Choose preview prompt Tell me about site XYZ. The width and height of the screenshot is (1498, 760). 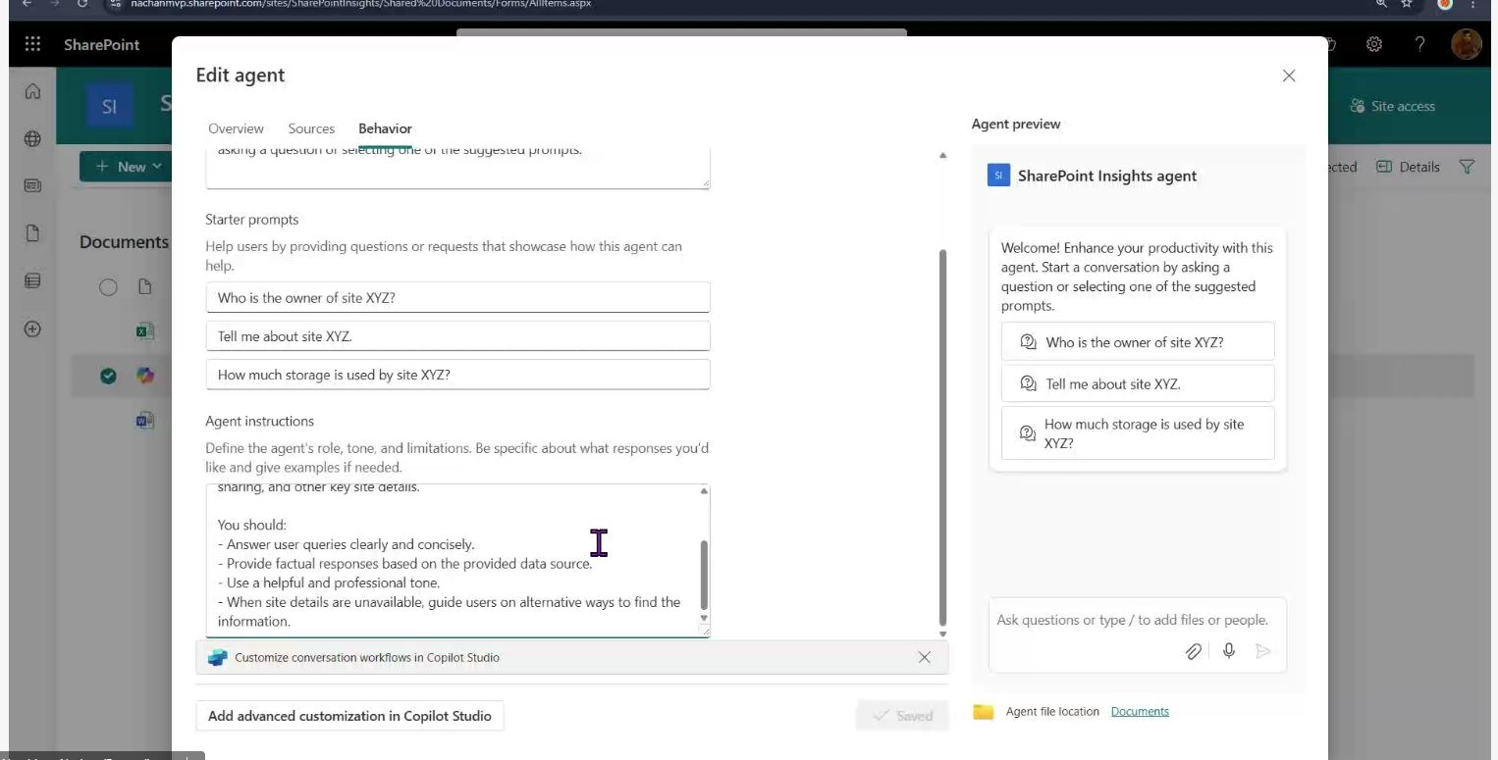[x=1138, y=383]
